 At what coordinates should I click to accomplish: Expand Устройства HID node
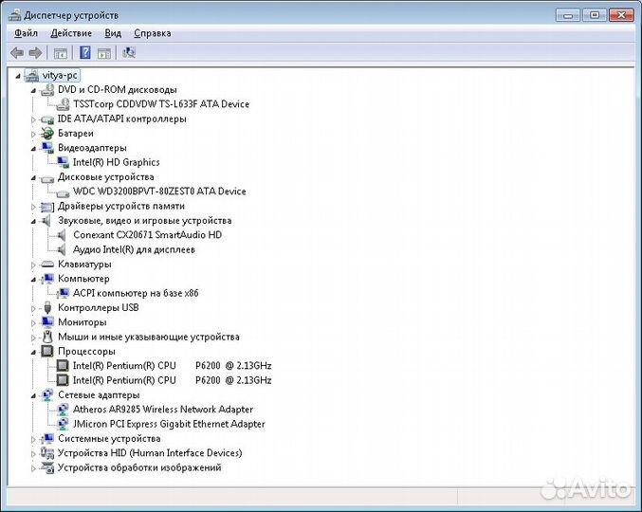pos(33,453)
